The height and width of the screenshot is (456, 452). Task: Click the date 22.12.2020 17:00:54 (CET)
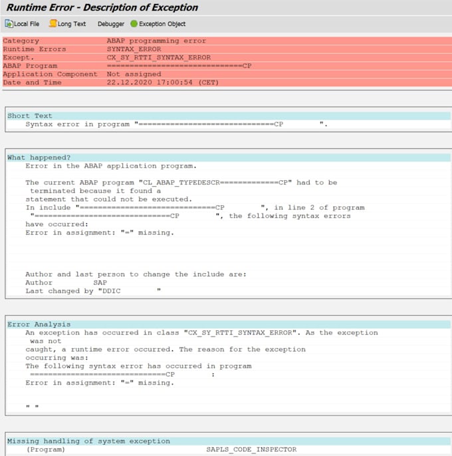coord(163,82)
